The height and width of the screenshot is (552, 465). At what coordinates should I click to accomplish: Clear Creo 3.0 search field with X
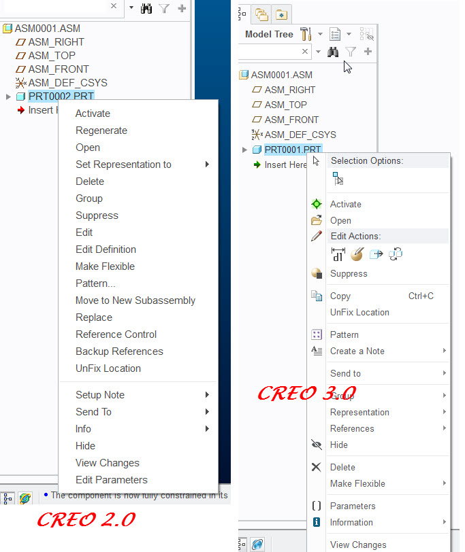[x=305, y=52]
